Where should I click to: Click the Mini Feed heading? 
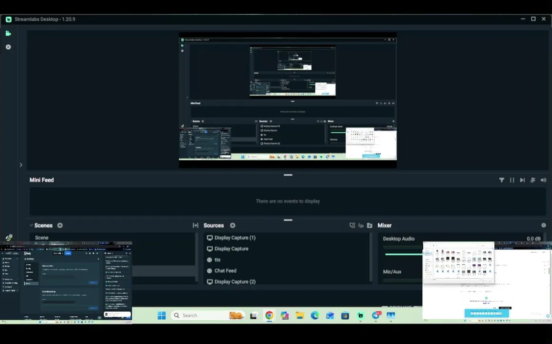[x=42, y=180]
